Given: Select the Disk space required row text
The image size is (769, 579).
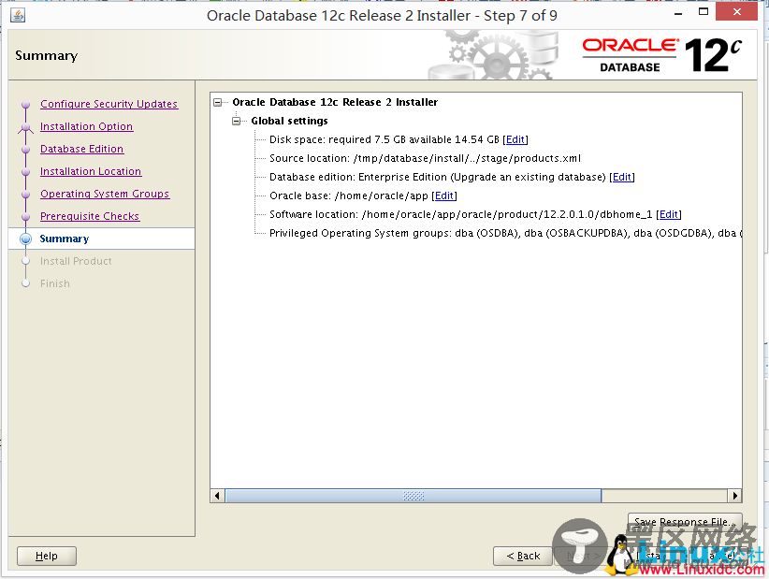Looking at the screenshot, I should (384, 139).
